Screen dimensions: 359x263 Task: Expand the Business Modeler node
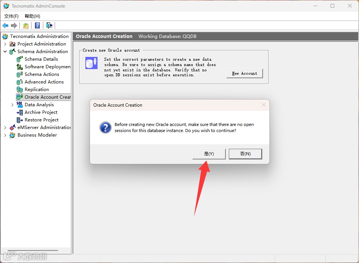pyautogui.click(x=5, y=135)
